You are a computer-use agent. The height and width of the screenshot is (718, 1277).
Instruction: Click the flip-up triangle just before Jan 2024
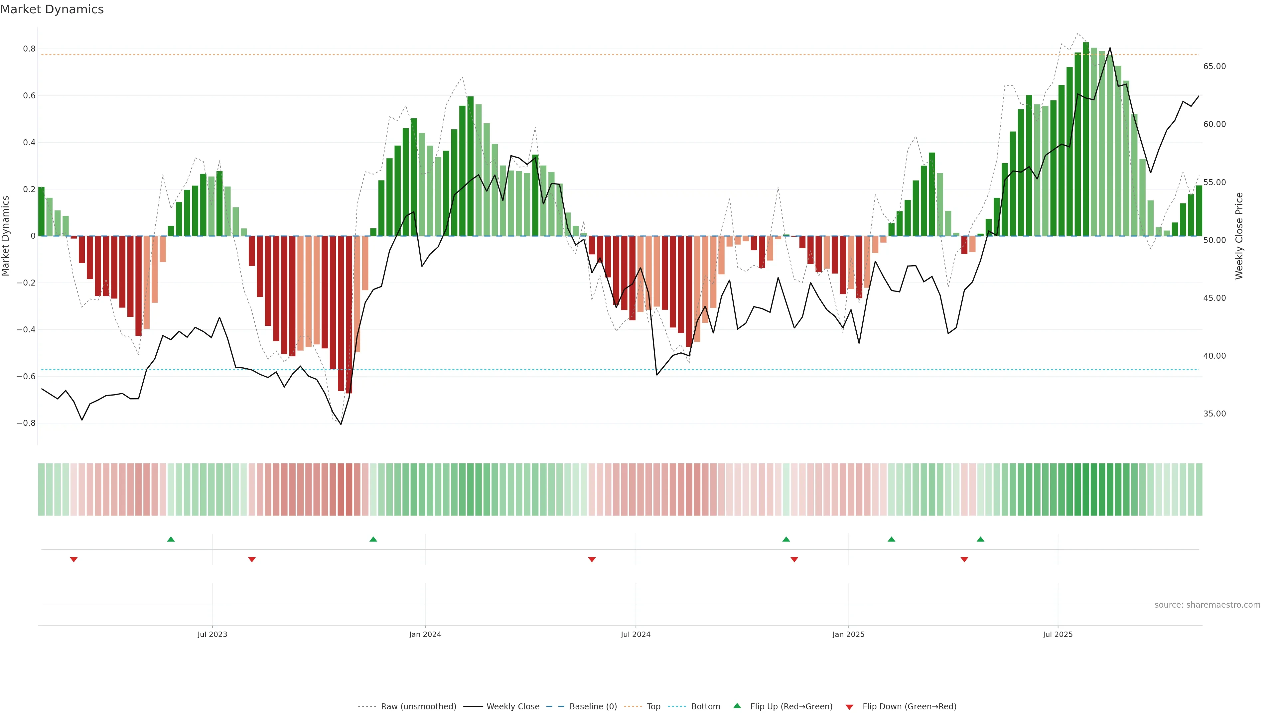(x=373, y=539)
